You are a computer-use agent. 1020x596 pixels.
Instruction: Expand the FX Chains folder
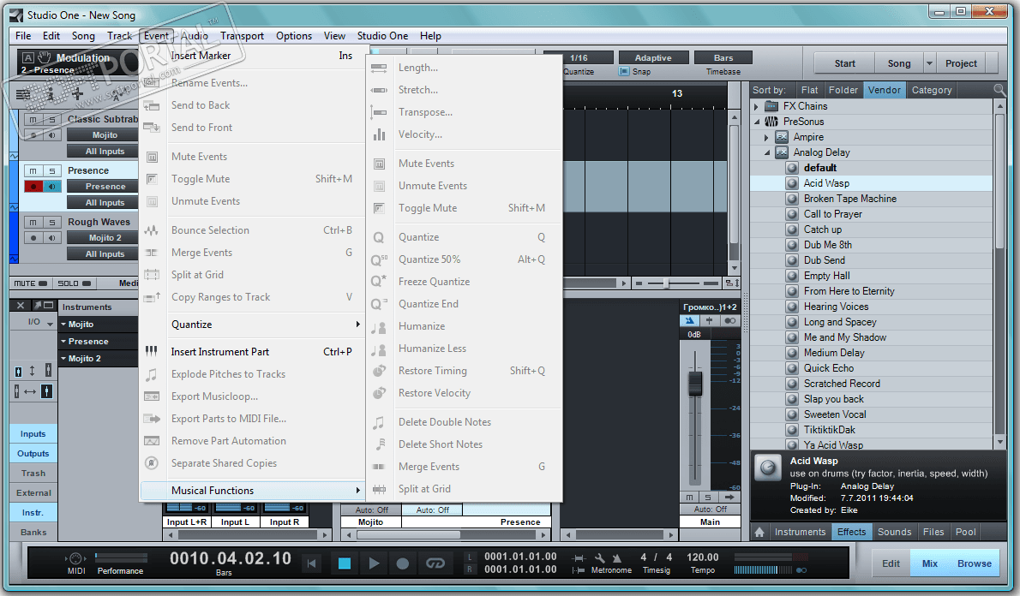(756, 106)
